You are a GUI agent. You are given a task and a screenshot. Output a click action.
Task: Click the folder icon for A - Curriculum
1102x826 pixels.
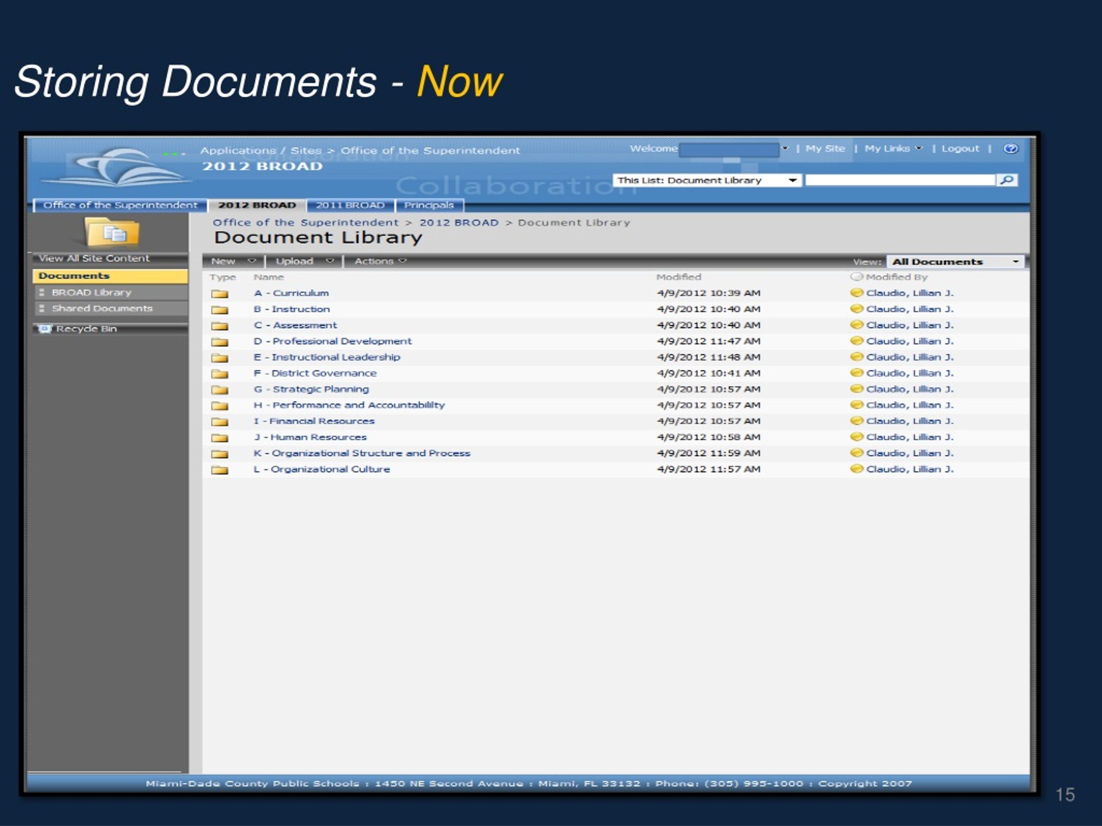(220, 294)
